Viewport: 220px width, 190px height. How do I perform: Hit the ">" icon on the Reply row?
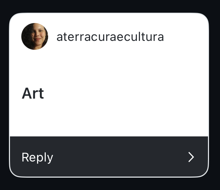point(191,157)
